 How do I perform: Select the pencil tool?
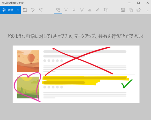[x=74, y=10]
